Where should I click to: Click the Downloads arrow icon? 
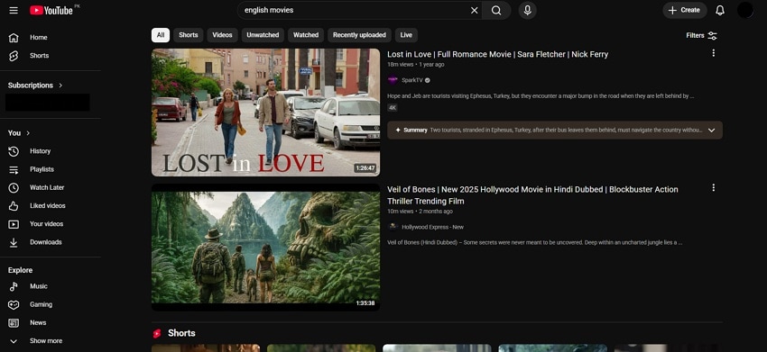tap(14, 242)
